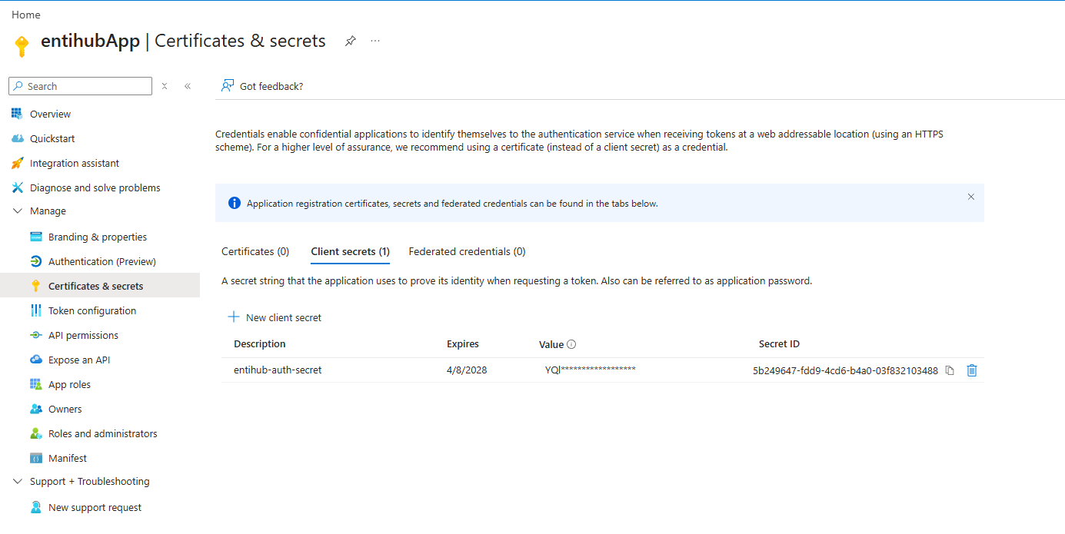Click the wrench icon for Diagnose and solve problems

click(17, 187)
